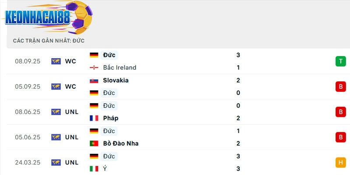Click the Italy flag icon
This screenshot has width=350, height=175.
(x=94, y=168)
